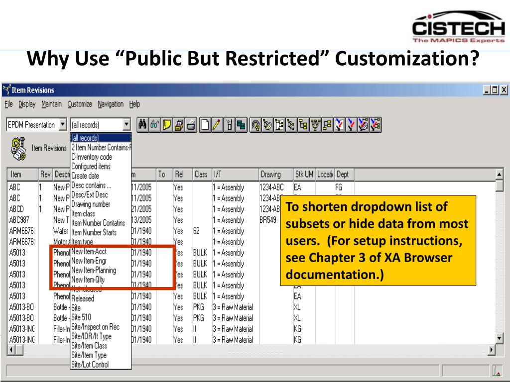Viewport: 510px width, 382px height.
Task: Click the binoculars Find icon
Action: (x=142, y=125)
